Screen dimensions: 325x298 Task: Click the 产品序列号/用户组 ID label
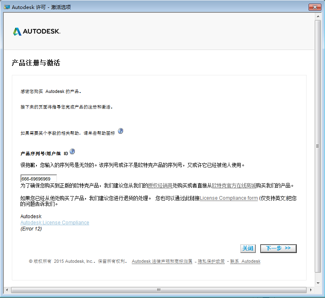pyautogui.click(x=44, y=154)
